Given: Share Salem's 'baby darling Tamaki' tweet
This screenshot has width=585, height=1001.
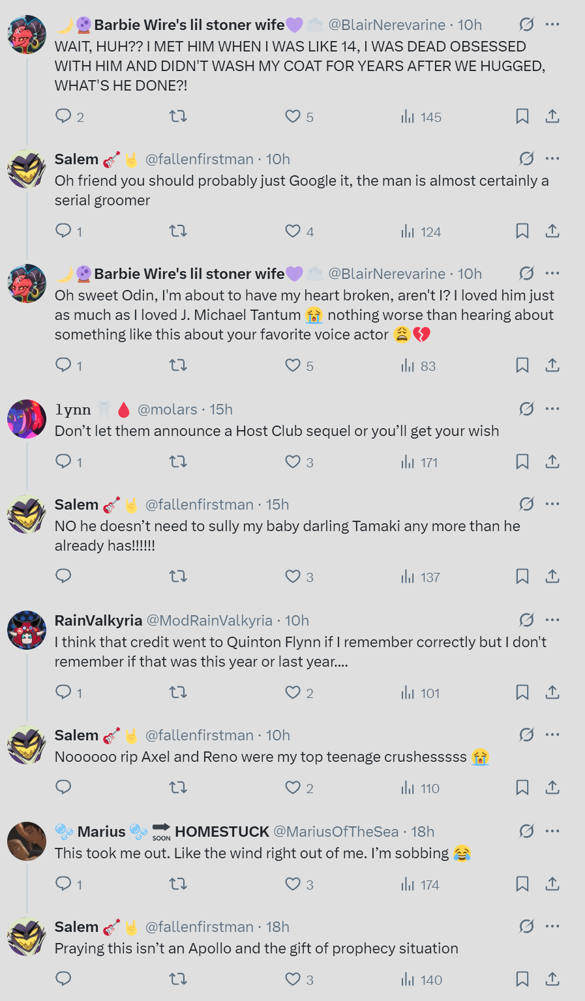Looking at the screenshot, I should pos(552,577).
